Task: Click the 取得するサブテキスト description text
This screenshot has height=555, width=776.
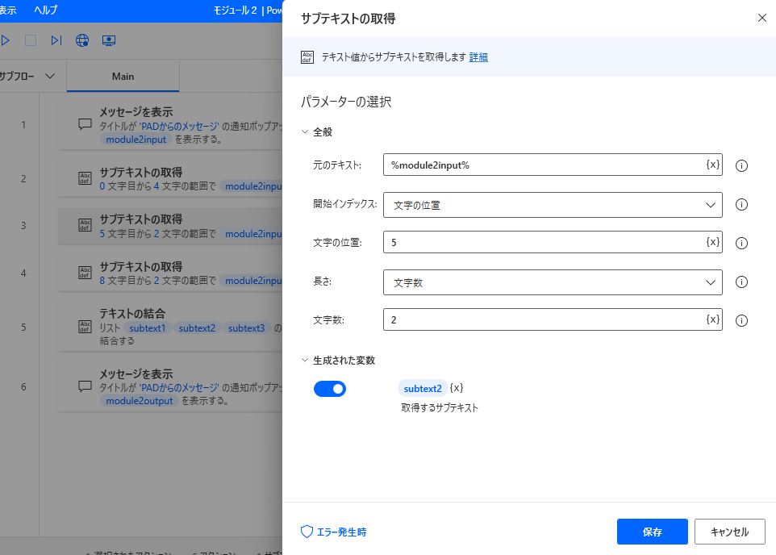Action: (440, 408)
